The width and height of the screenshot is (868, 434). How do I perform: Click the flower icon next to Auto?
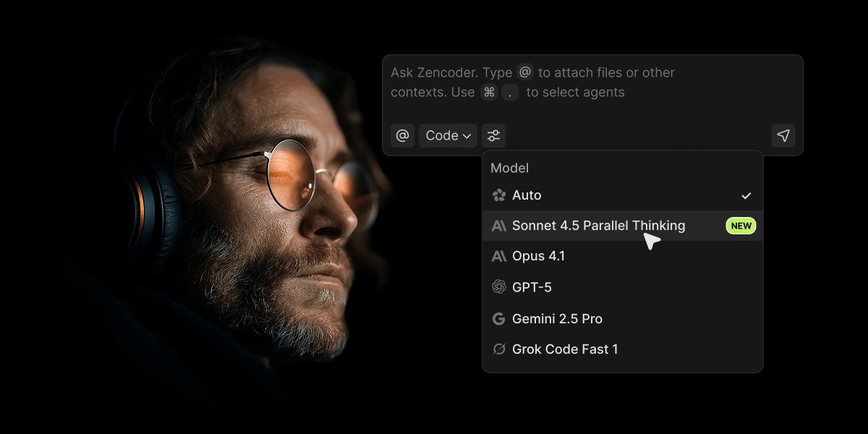498,195
